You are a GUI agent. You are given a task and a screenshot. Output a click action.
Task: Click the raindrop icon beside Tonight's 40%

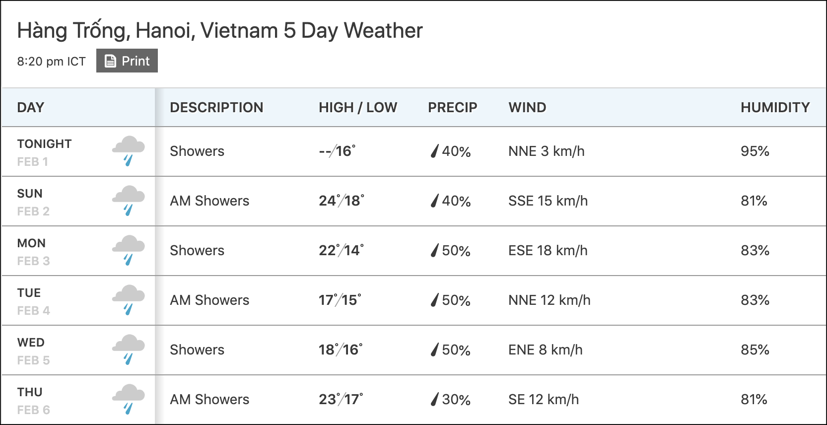(435, 151)
